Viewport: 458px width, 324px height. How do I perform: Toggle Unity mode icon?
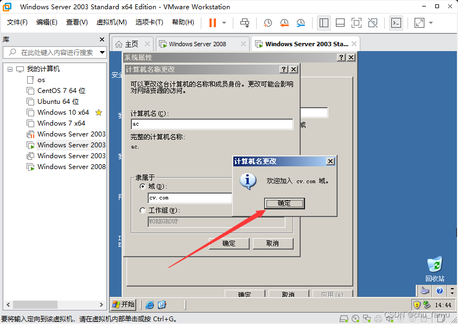373,22
